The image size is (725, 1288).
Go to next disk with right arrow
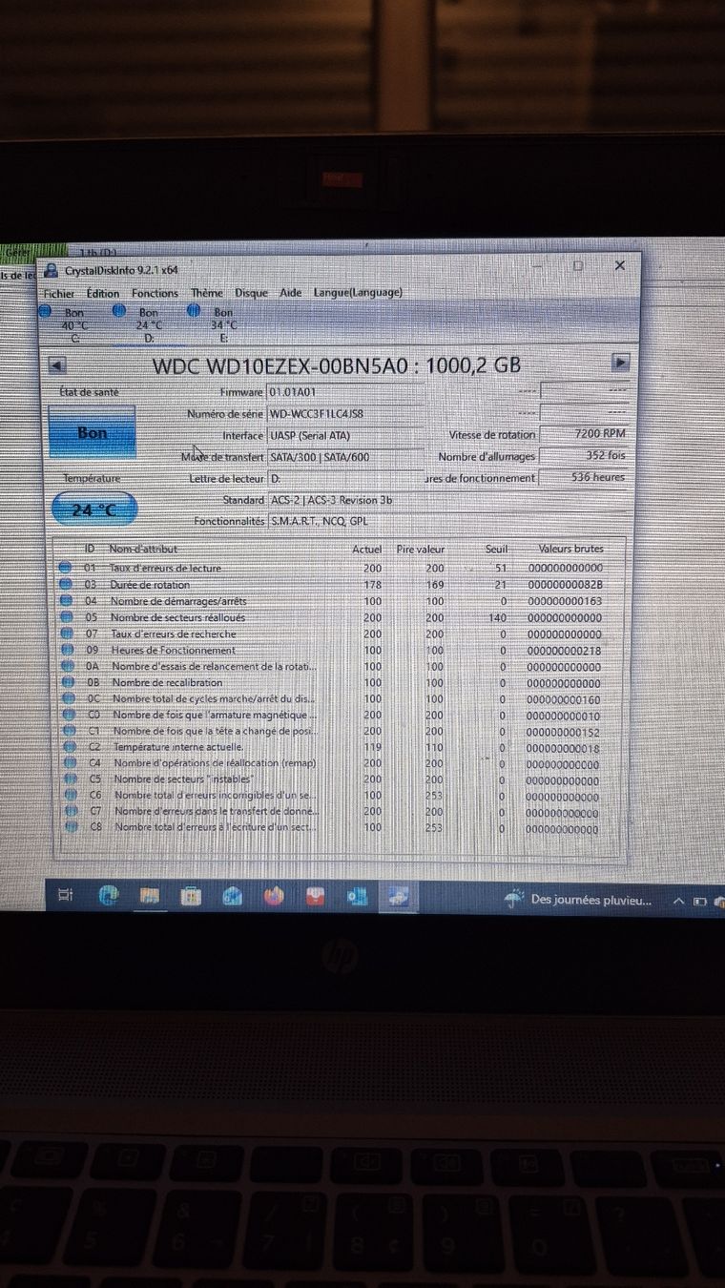[621, 363]
